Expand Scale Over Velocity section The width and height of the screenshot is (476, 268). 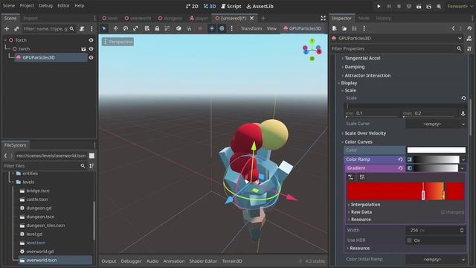[x=365, y=133]
